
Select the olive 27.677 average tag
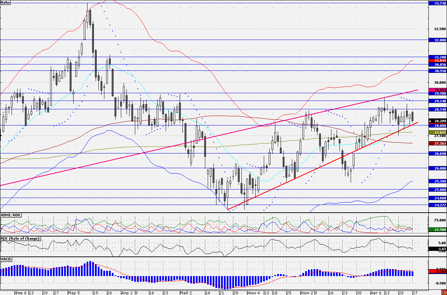click(437, 132)
